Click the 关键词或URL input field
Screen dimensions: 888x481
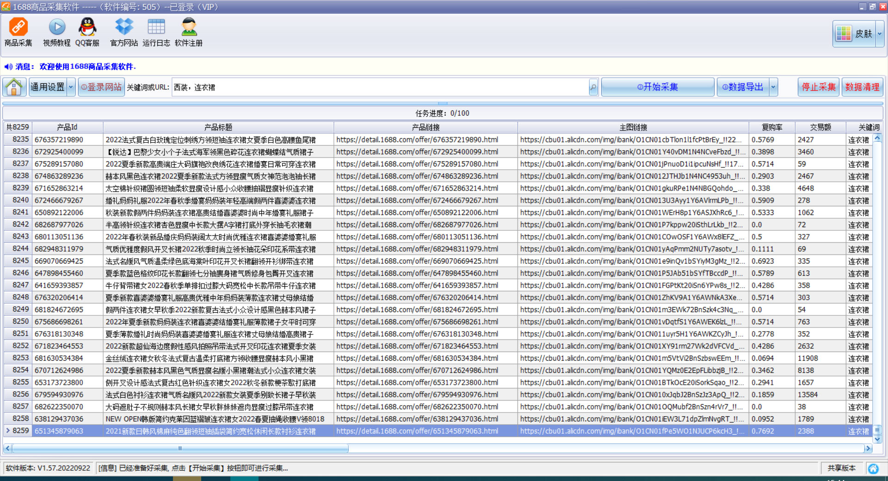(x=379, y=87)
